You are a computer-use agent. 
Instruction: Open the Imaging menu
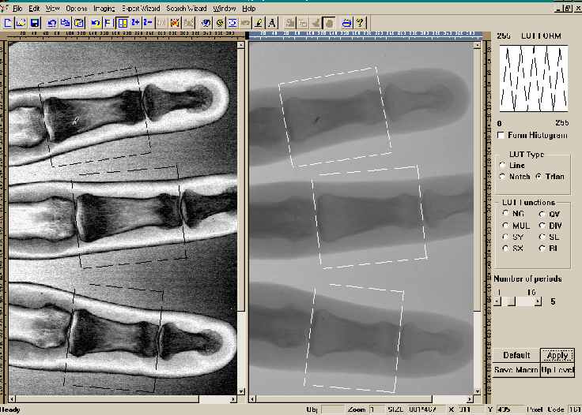(x=104, y=7)
